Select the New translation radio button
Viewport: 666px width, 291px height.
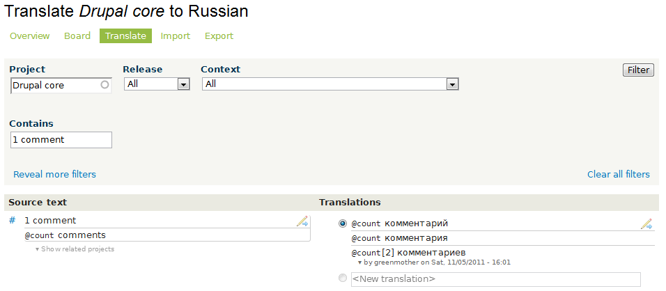pyautogui.click(x=342, y=278)
